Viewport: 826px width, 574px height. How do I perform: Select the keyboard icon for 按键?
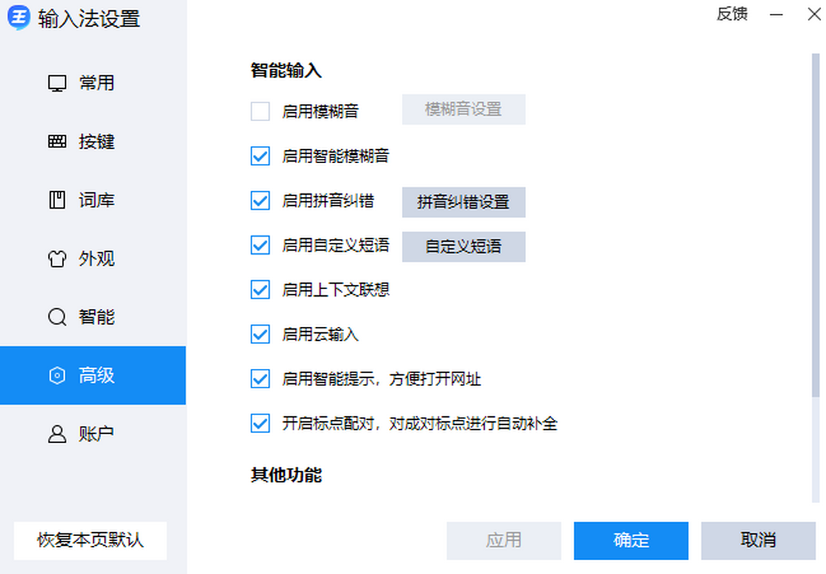pyautogui.click(x=57, y=142)
